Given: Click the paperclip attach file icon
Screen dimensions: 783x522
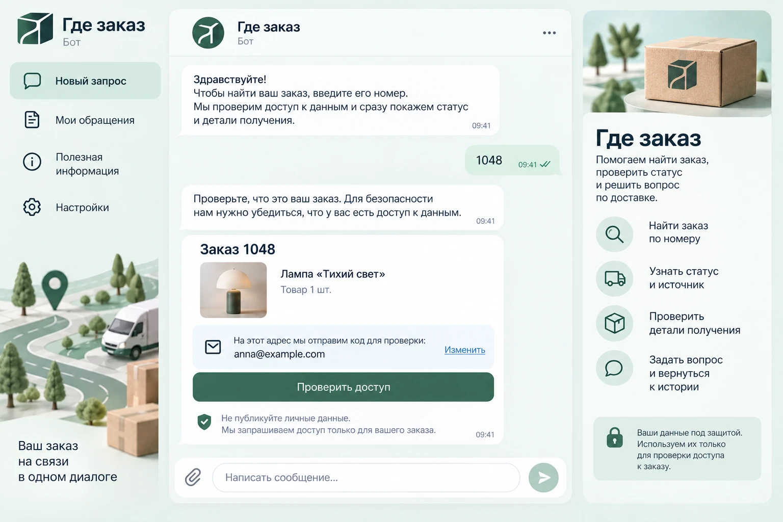Looking at the screenshot, I should click(193, 478).
